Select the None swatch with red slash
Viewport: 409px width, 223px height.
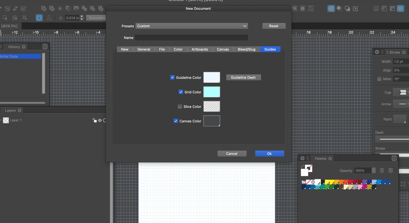point(308,182)
